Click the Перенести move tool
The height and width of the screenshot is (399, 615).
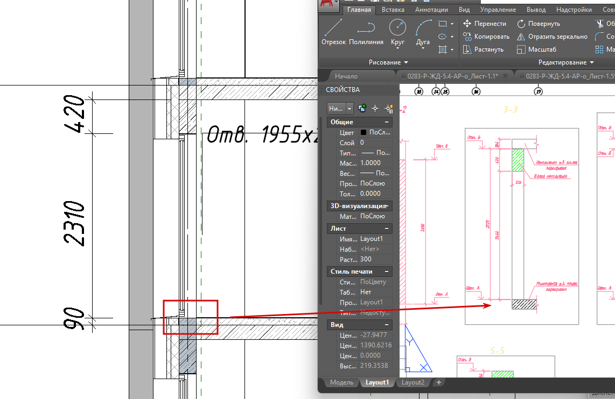pyautogui.click(x=485, y=24)
